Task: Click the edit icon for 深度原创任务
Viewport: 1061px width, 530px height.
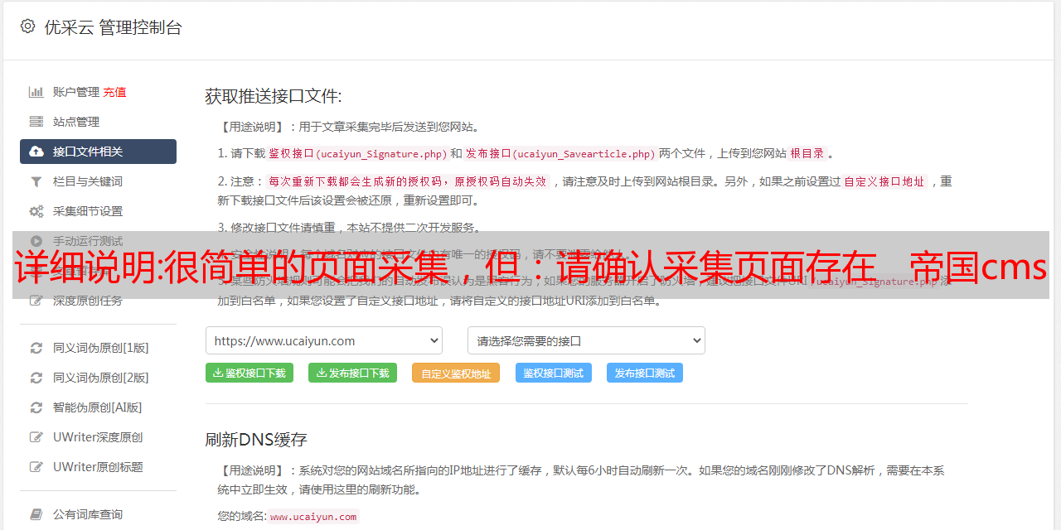Action: [x=36, y=301]
